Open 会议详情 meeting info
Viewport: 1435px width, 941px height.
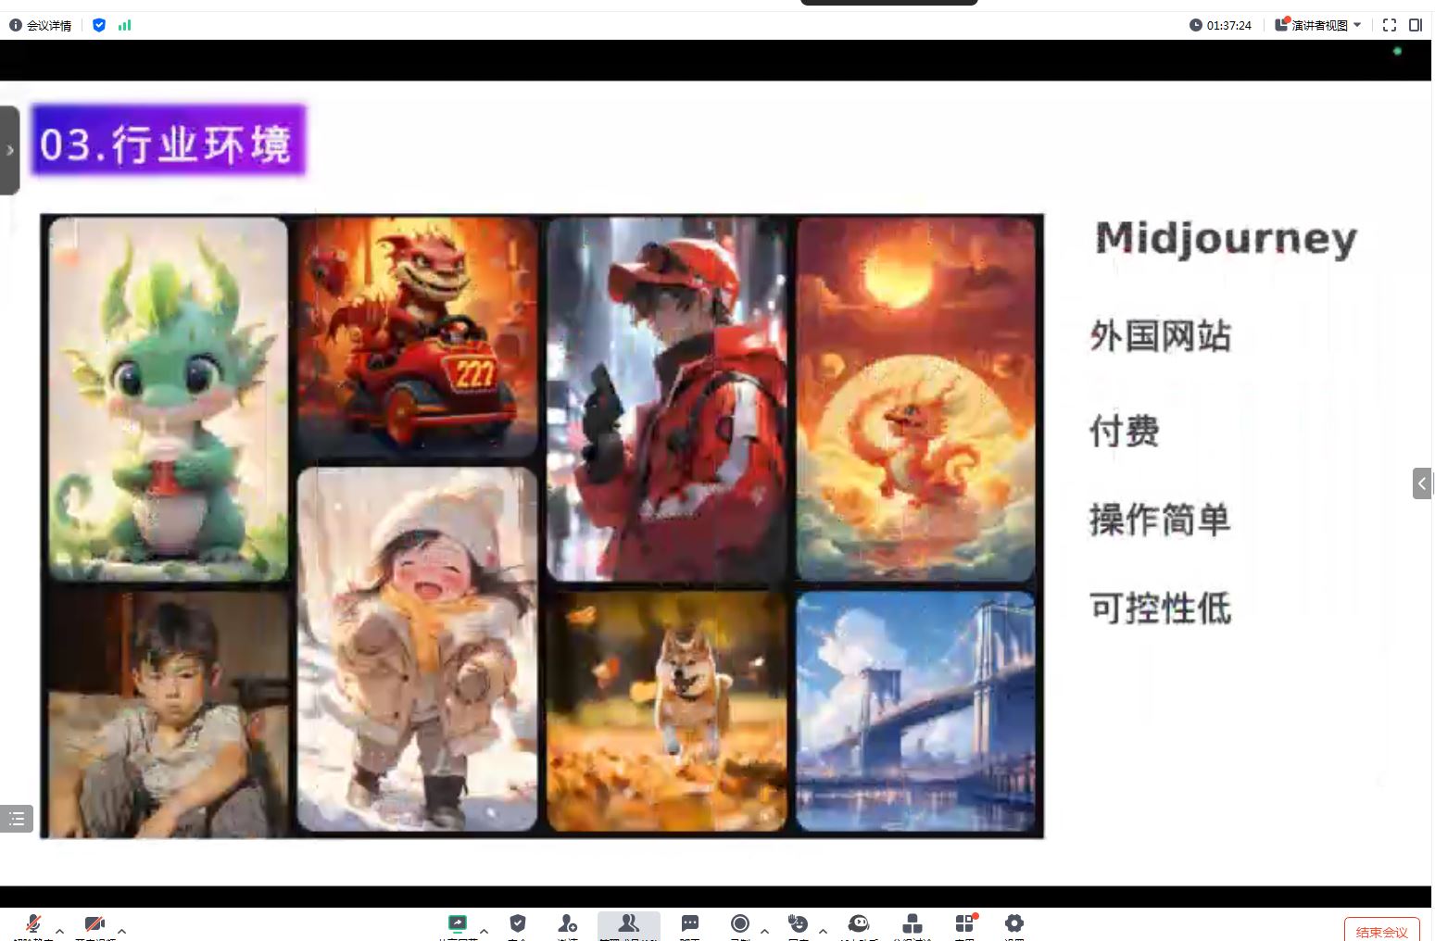[41, 25]
